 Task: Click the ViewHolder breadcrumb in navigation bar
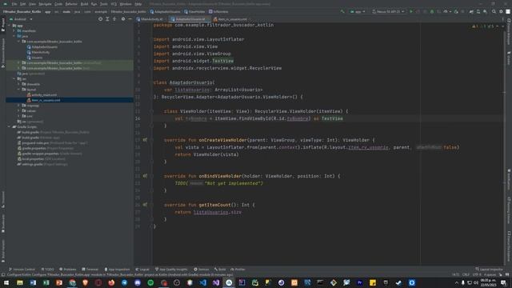click(194, 11)
